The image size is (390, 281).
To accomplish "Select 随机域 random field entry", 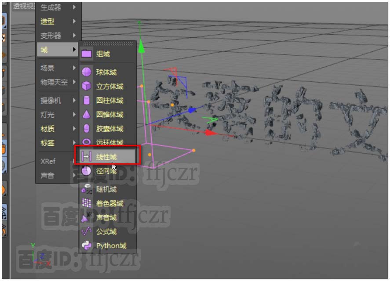I will (x=107, y=189).
